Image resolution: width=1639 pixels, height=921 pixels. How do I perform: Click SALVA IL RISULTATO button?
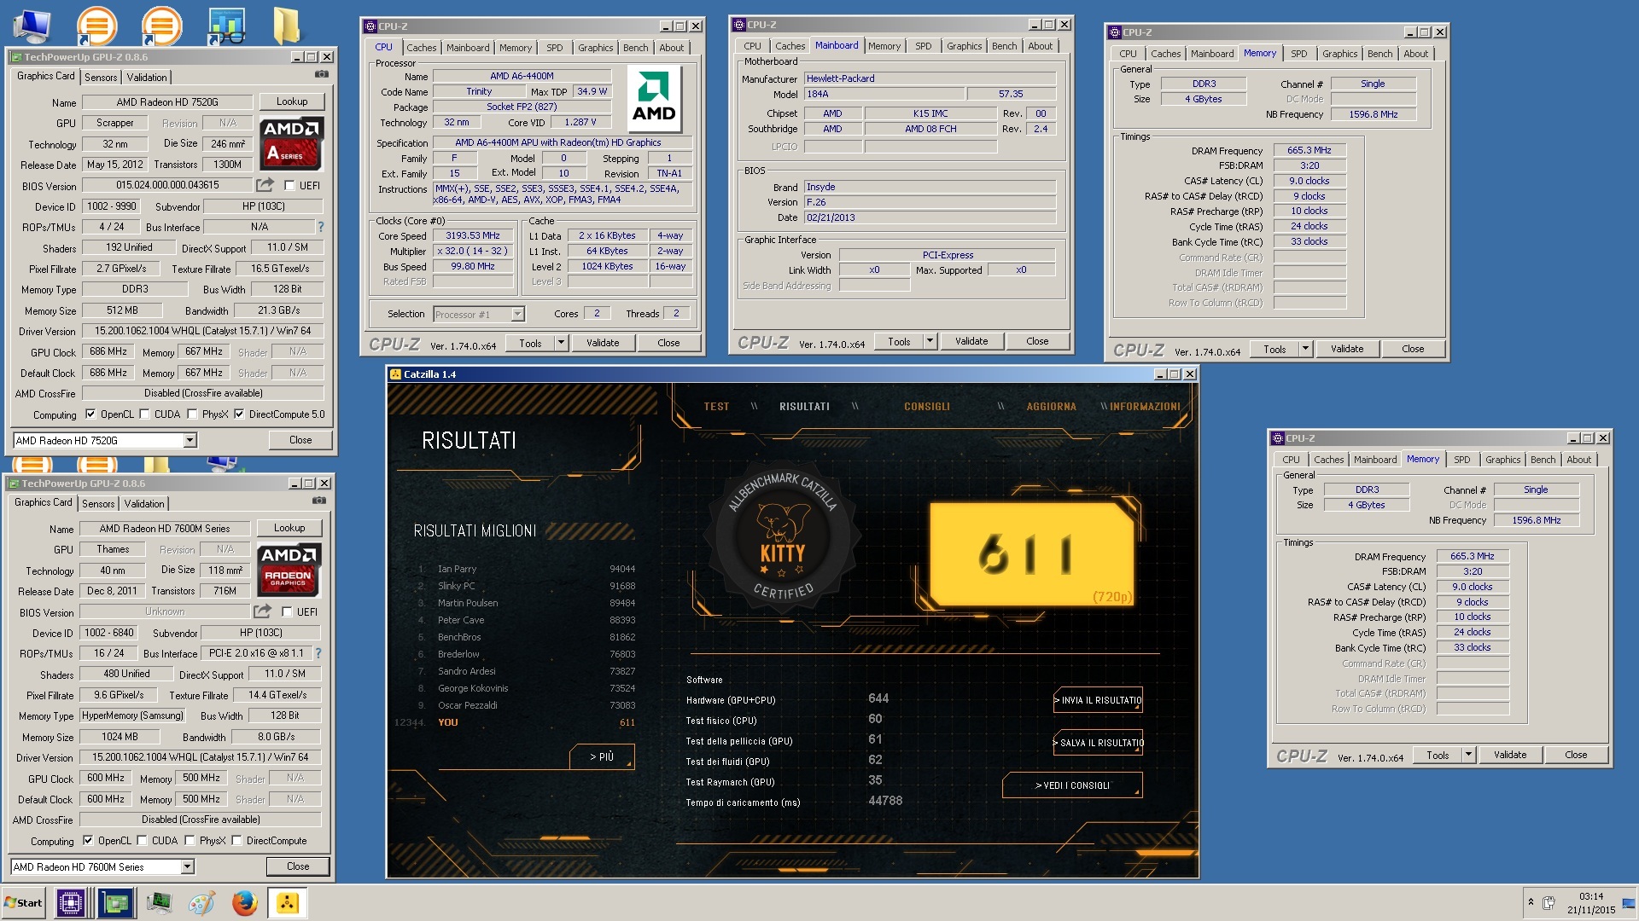pos(1098,743)
